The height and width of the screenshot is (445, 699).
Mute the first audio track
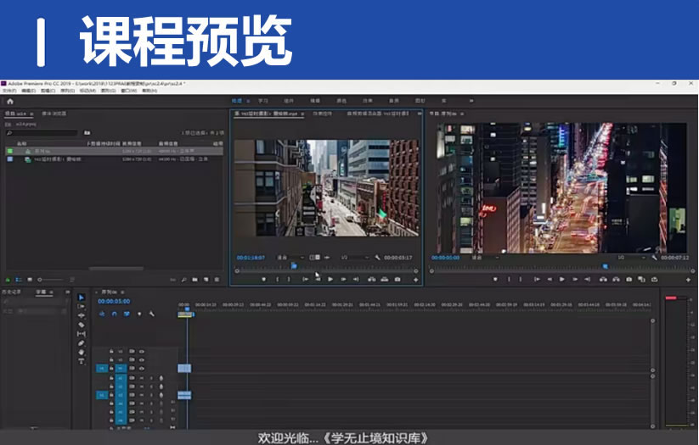coord(142,378)
